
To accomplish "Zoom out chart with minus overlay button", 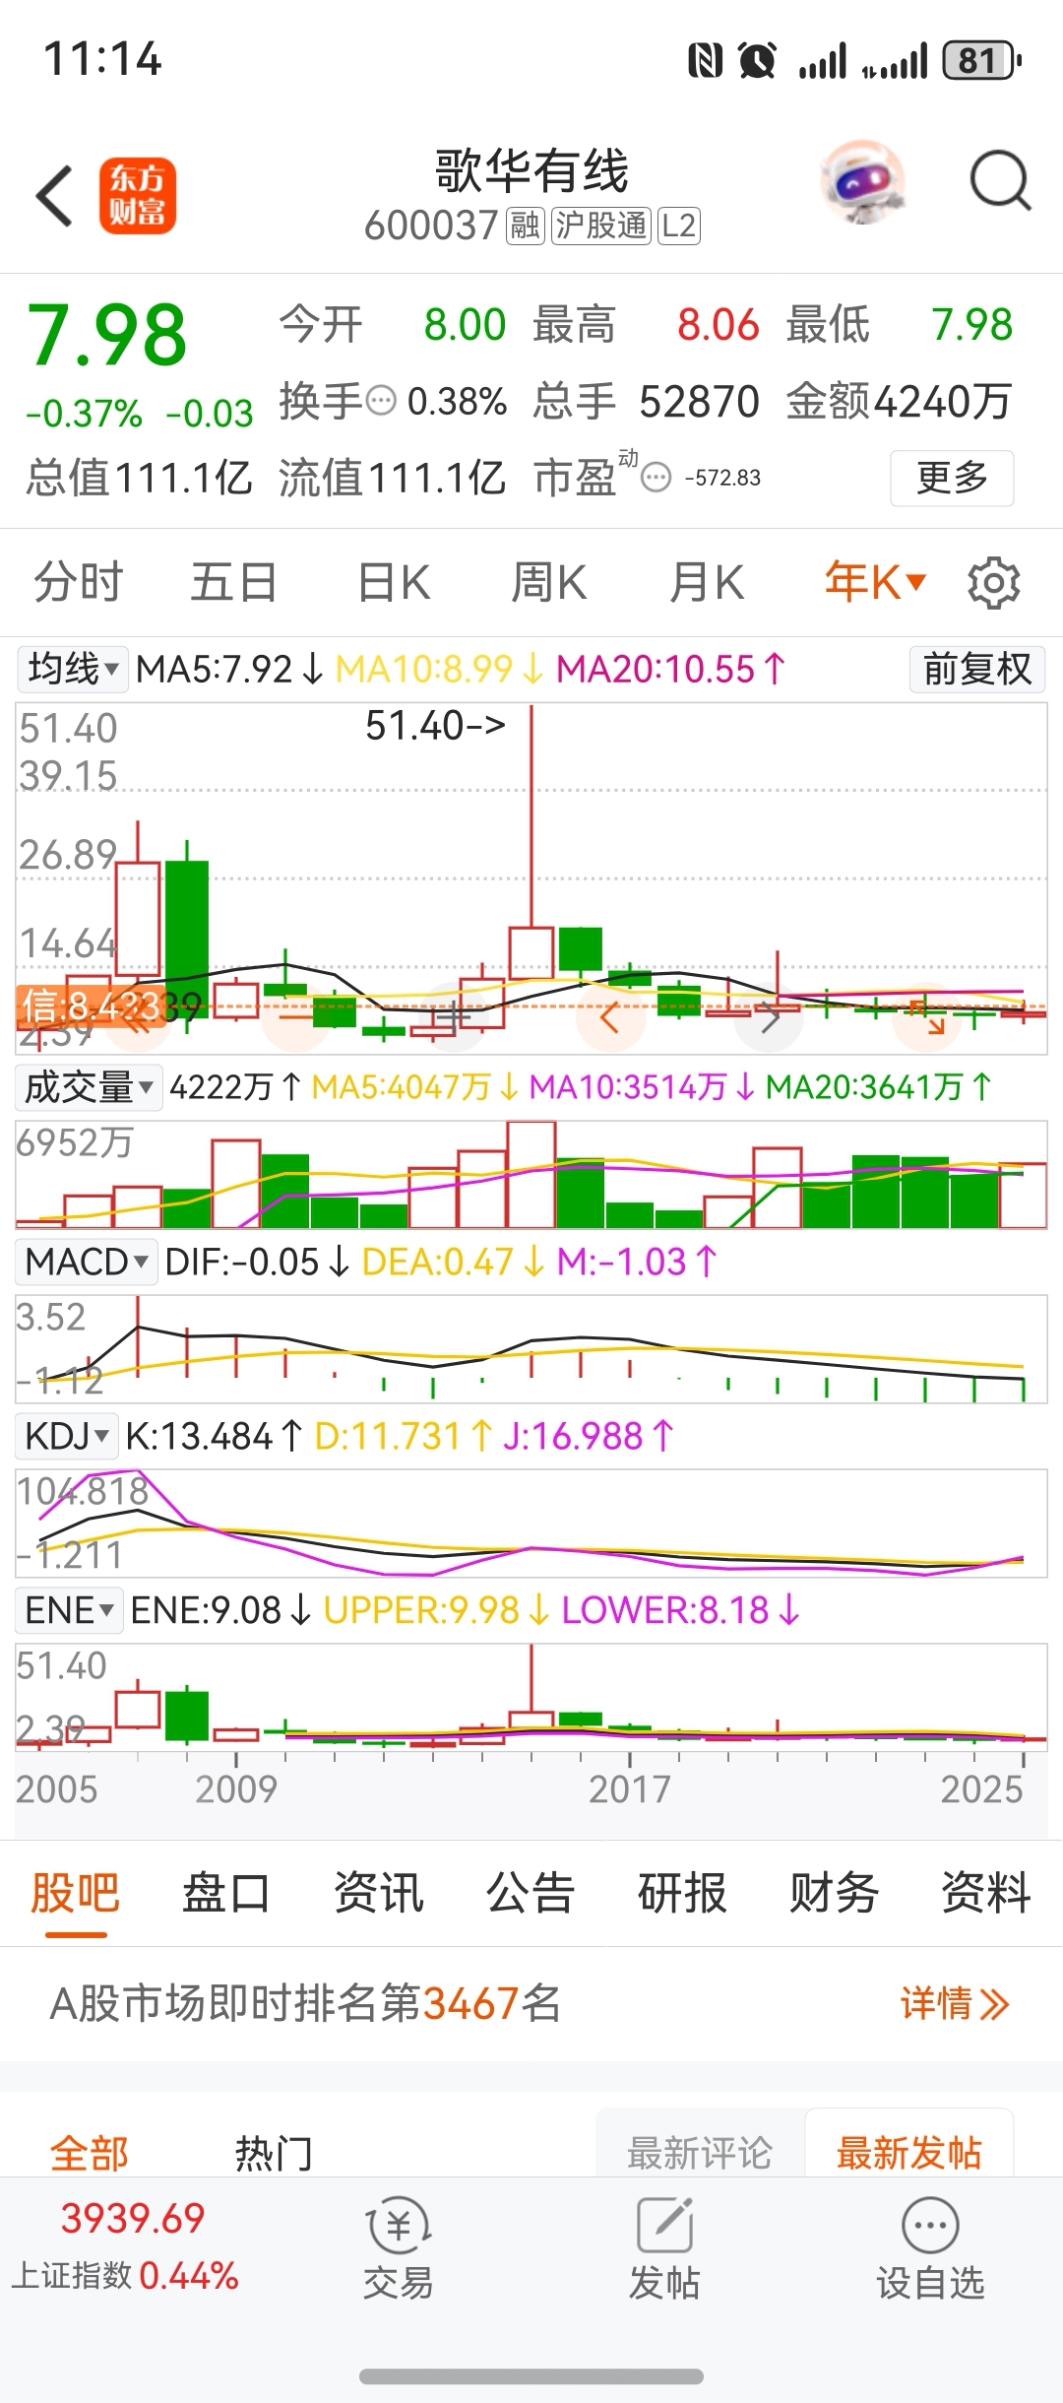I will click(295, 1016).
